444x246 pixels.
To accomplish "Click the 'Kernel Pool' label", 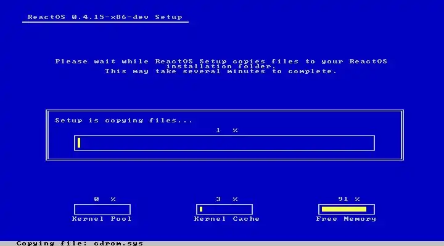I will click(102, 219).
